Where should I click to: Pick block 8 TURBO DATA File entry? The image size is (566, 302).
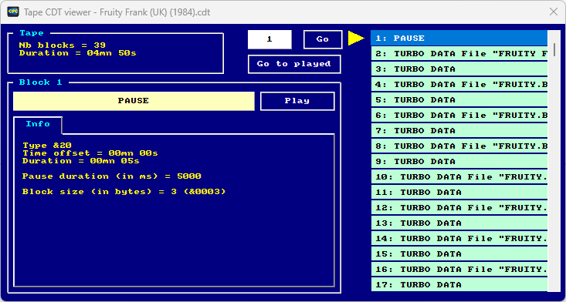[x=459, y=146]
